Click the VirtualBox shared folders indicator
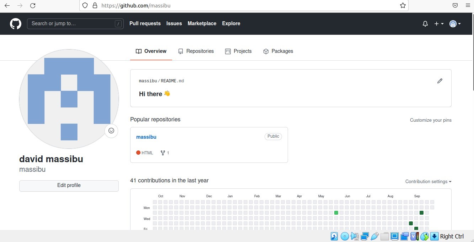 [384, 236]
